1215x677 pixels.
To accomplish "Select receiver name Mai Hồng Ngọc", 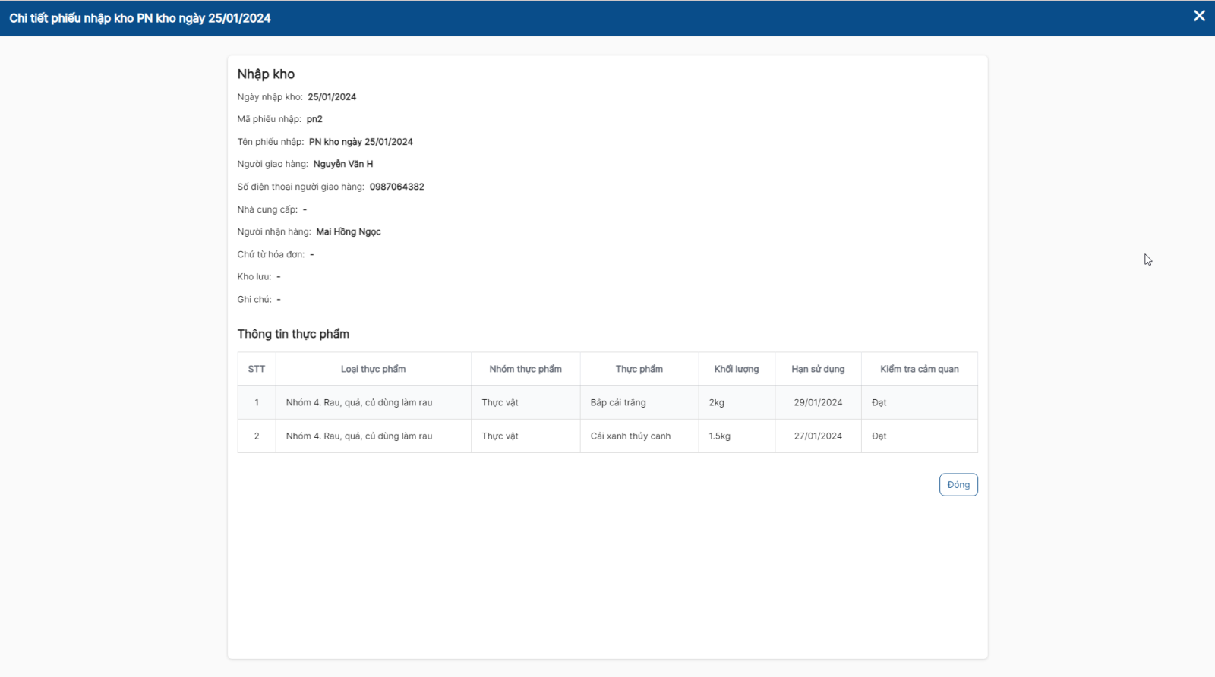I will click(x=349, y=232).
